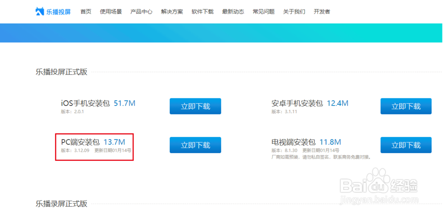Image resolution: width=443 pixels, height=215 pixels.
Task: Open 最新动态 in the navigation bar
Action: coord(233,11)
